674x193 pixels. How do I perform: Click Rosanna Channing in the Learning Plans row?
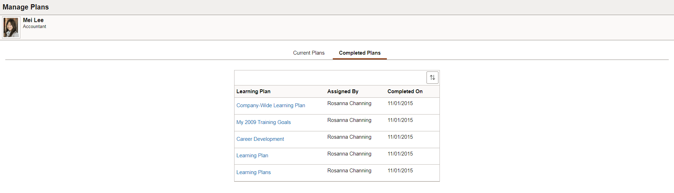click(349, 171)
